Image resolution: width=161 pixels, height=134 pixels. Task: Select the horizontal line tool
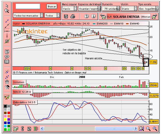[7, 31]
